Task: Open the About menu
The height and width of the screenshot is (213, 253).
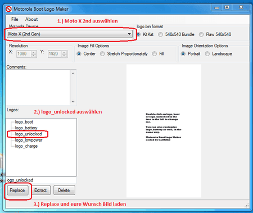Action: click(x=31, y=19)
